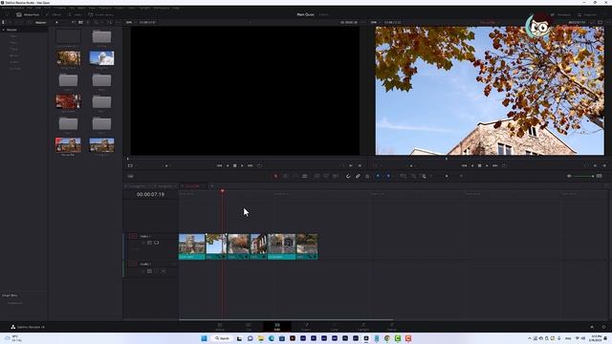612x344 pixels.
Task: Click the blue Marker icon
Action: coord(388,176)
